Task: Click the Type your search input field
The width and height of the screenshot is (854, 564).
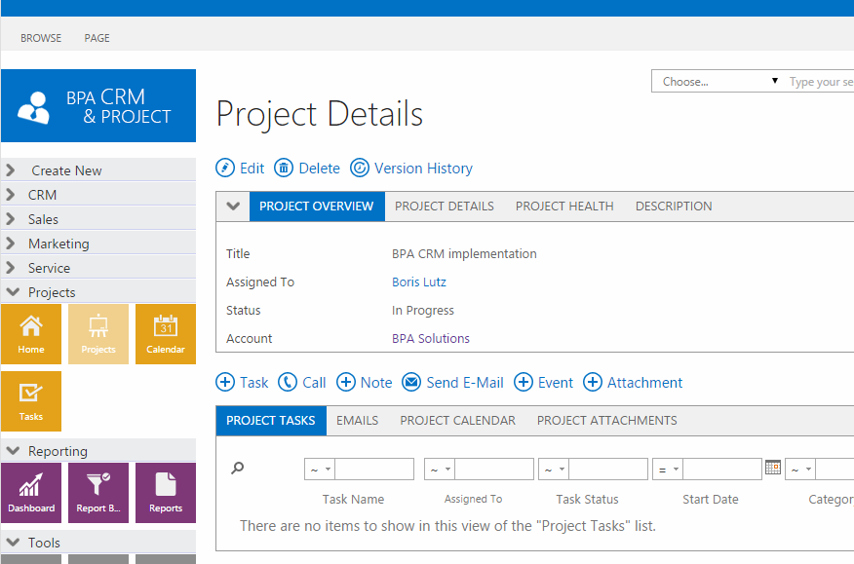Action: click(x=820, y=81)
